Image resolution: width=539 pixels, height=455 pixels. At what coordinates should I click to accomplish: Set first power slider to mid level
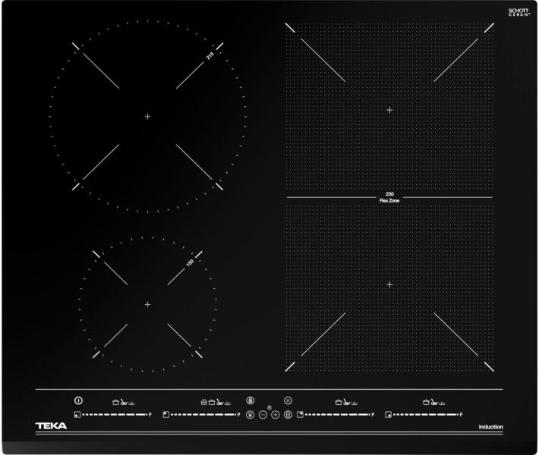(114, 415)
